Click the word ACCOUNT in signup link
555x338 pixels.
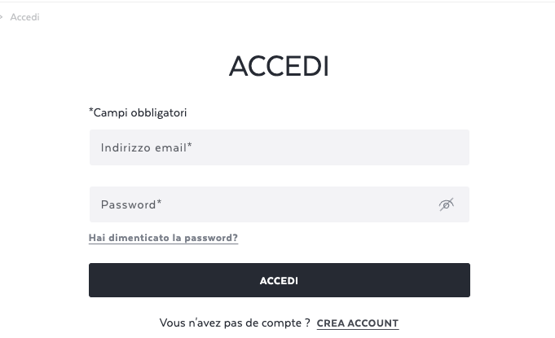tap(372, 323)
